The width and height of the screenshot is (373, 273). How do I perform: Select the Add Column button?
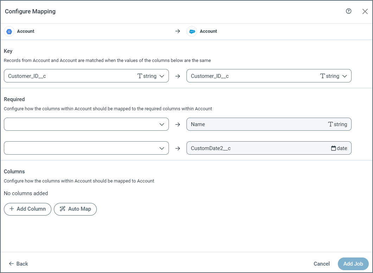(x=27, y=209)
